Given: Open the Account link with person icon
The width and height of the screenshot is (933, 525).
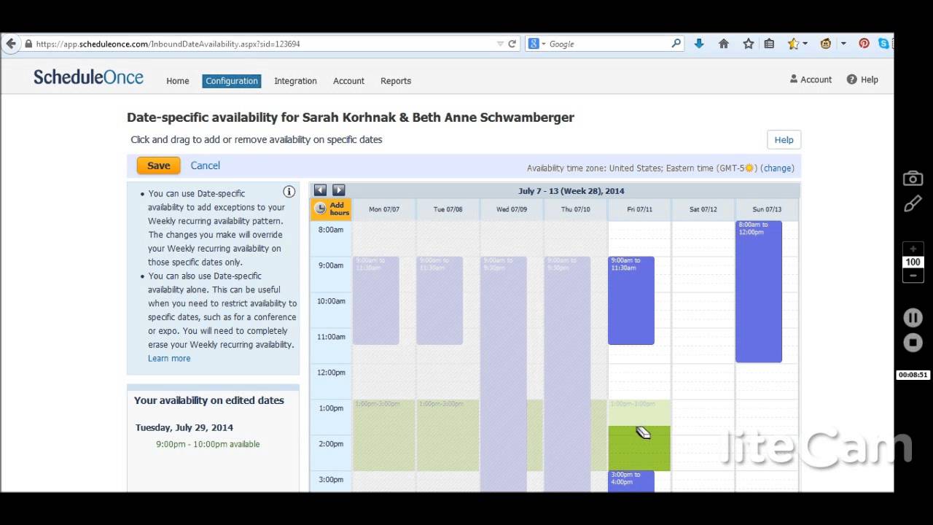Looking at the screenshot, I should [811, 79].
